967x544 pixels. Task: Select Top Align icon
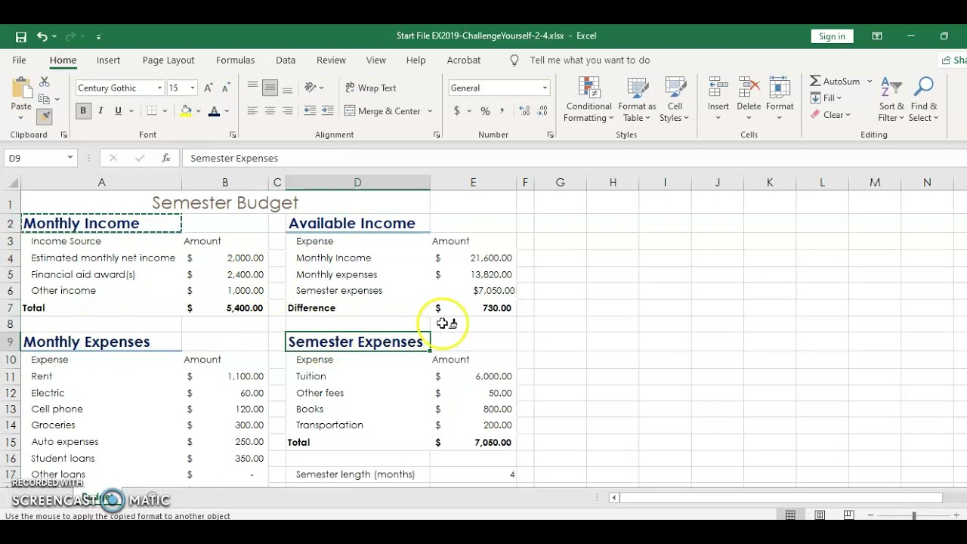click(252, 88)
